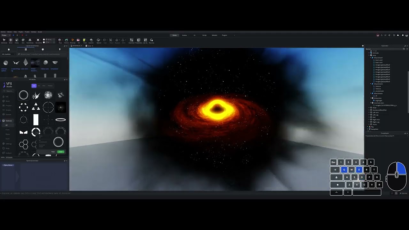Click the green Insert button
Viewport: 409px width, 230px height.
tap(61, 152)
